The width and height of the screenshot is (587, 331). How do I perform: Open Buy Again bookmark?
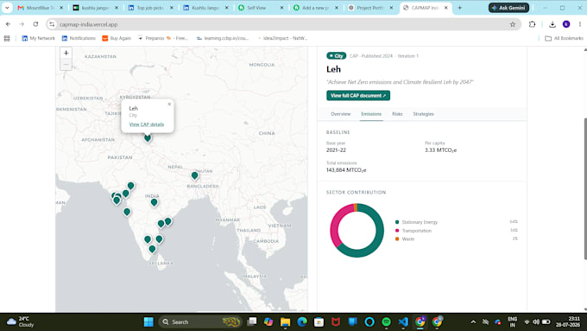click(x=117, y=38)
